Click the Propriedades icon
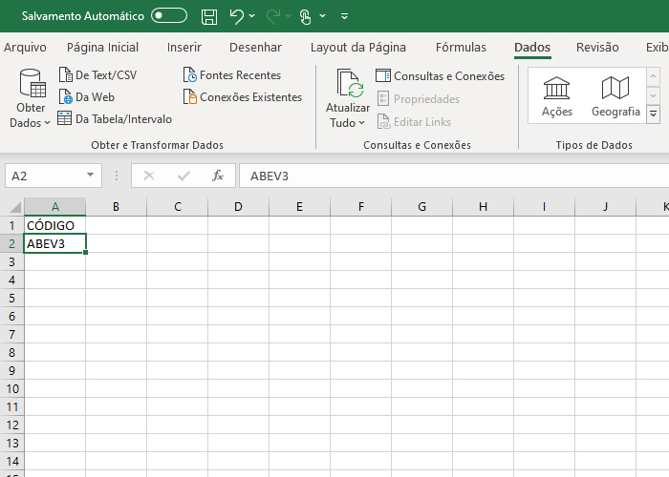669x477 pixels. [x=383, y=99]
